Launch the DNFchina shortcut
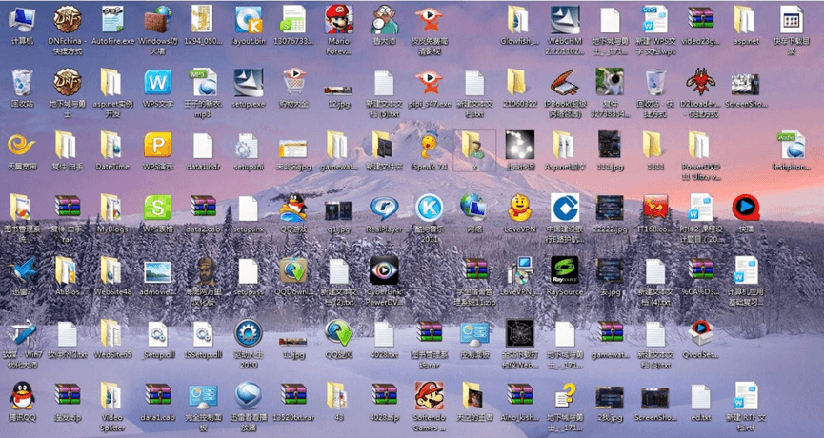 [x=66, y=19]
